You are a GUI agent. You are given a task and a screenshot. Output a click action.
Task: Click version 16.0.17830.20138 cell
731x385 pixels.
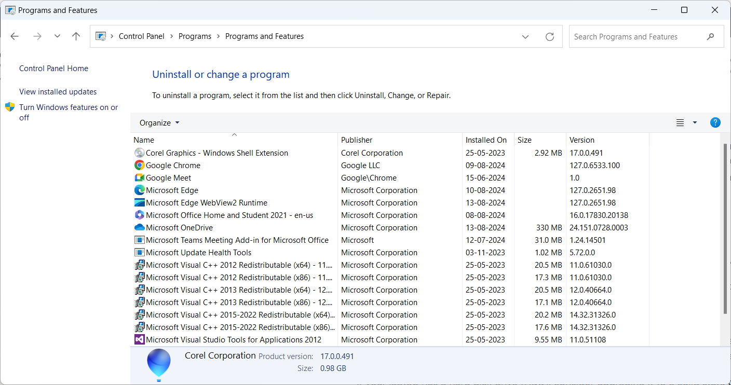coord(598,215)
